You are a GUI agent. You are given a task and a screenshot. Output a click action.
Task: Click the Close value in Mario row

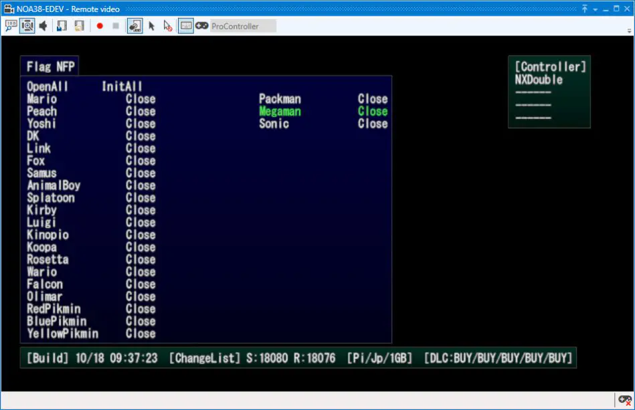tap(141, 99)
